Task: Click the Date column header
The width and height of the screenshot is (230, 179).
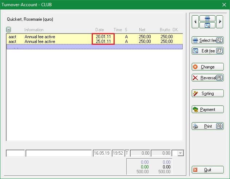Action: [x=100, y=30]
